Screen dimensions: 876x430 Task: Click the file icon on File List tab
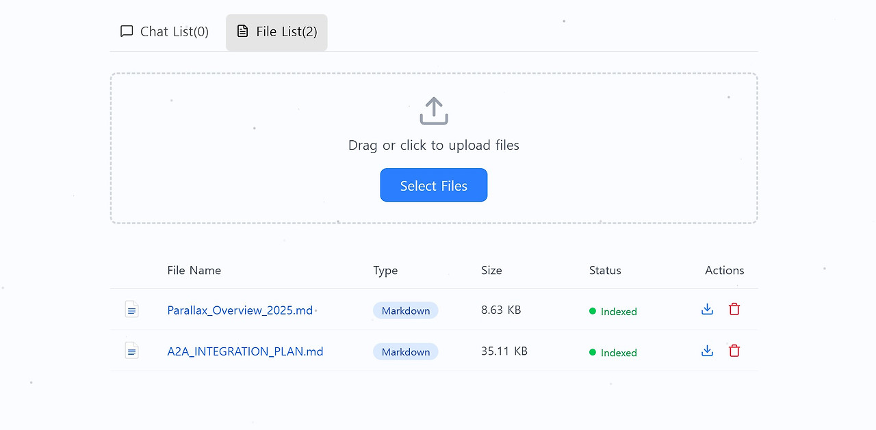click(x=242, y=31)
